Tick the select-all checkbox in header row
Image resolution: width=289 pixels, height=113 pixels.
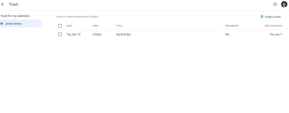click(x=60, y=26)
